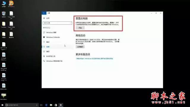Click the Settings gear on the taskbar
This screenshot has width=190, height=107.
(x=61, y=105)
